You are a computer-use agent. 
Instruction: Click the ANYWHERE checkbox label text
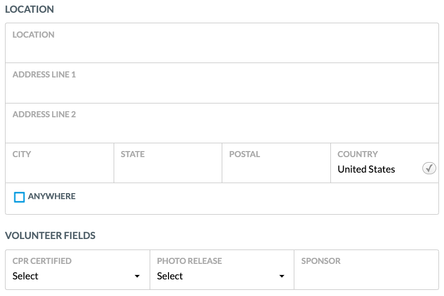click(52, 196)
